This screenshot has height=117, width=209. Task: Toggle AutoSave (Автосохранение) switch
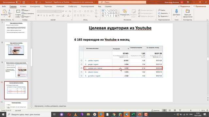point(18,2)
